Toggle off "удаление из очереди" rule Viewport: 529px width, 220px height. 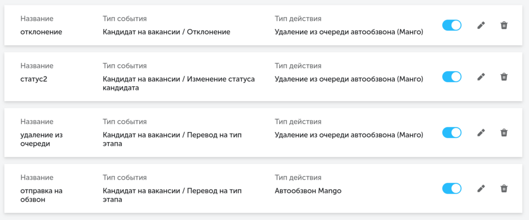coord(452,133)
